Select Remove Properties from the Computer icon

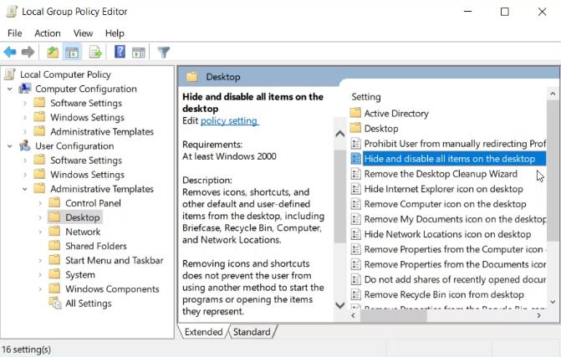point(455,249)
